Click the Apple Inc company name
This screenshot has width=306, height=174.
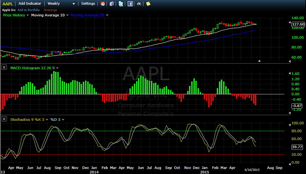(x=9, y=10)
